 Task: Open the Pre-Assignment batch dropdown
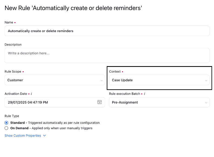(x=159, y=102)
